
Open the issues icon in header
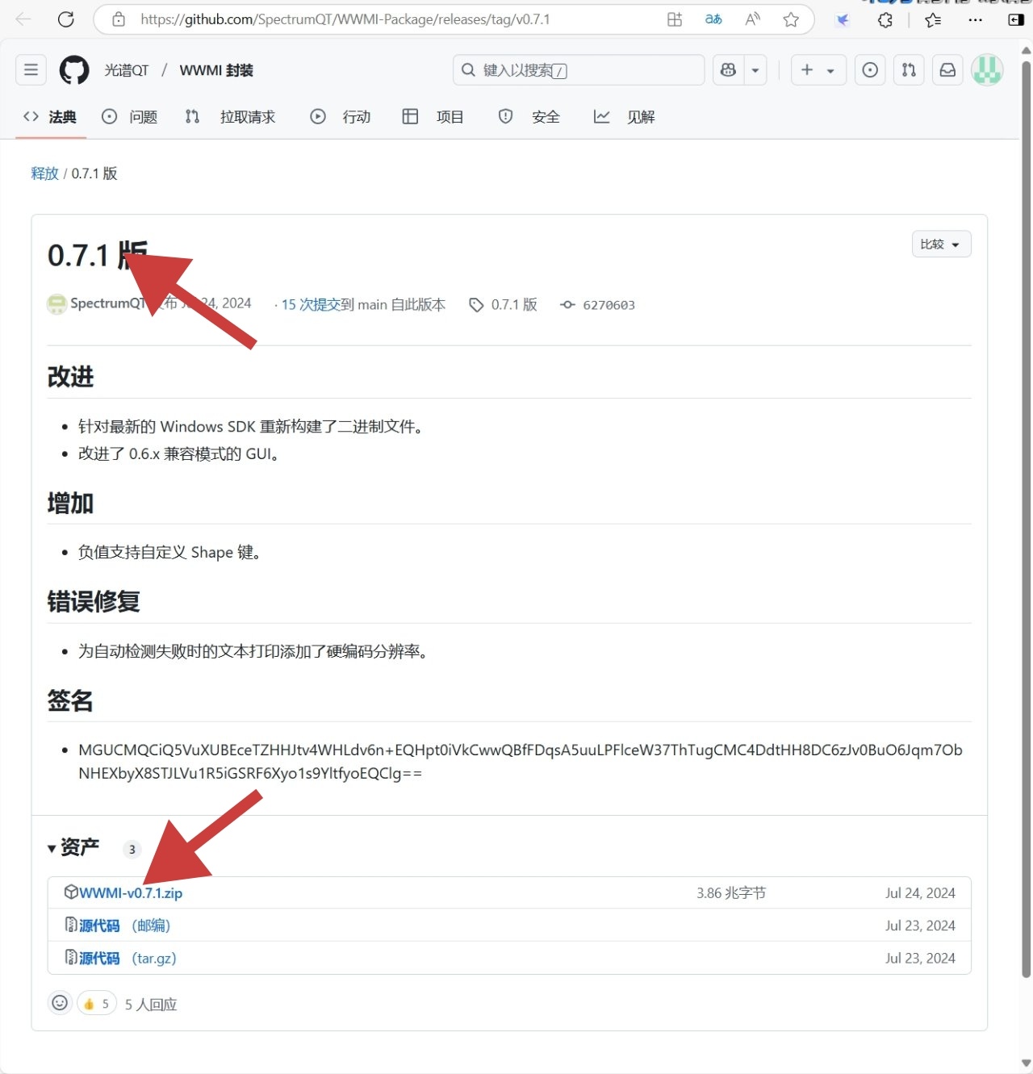point(870,70)
